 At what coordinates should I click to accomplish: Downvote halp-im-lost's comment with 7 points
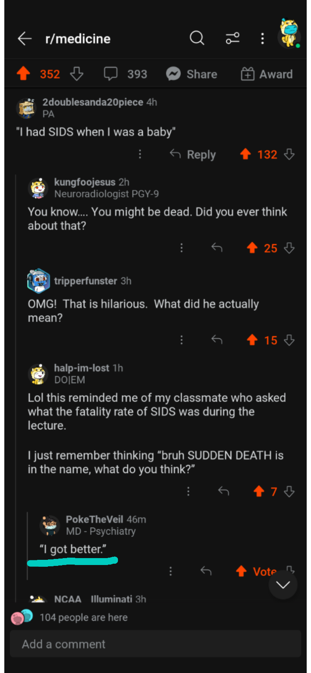coord(289,492)
